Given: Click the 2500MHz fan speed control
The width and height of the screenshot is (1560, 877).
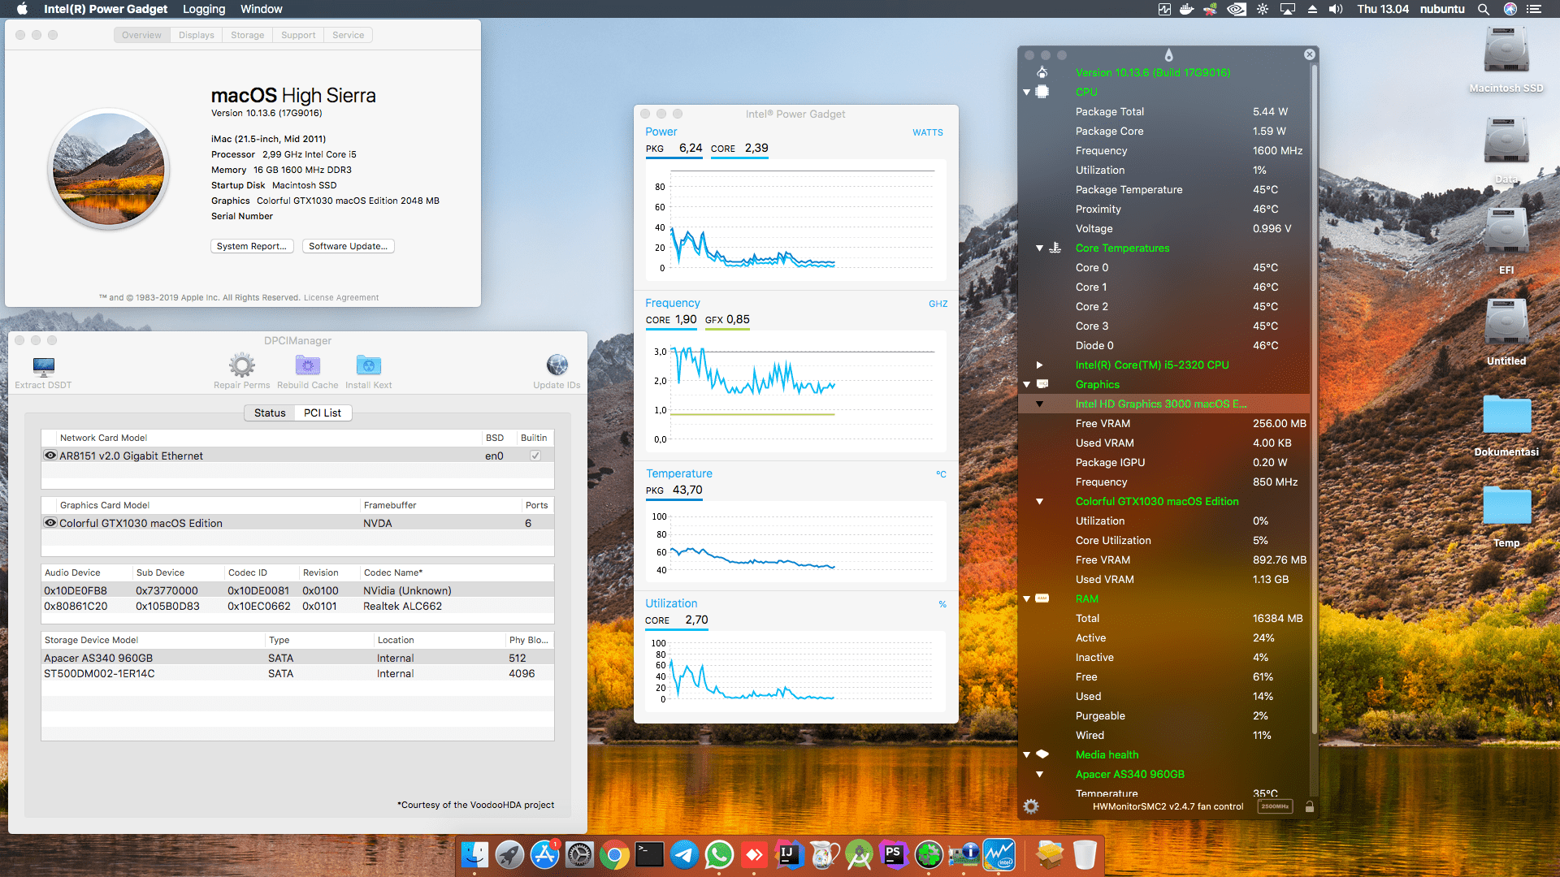Looking at the screenshot, I should (x=1275, y=806).
